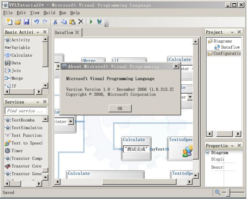Click the Copy toolbar icon
Viewport: 247px width, 199px height.
coord(64,22)
